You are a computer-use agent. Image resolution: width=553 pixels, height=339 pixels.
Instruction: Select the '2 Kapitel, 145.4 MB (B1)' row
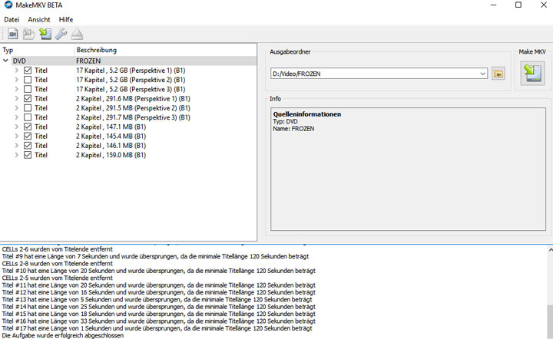[x=128, y=137]
